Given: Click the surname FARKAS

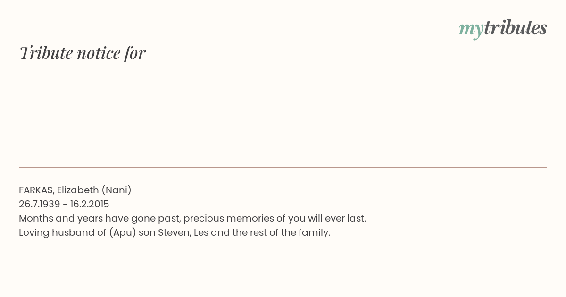Looking at the screenshot, I should point(36,190).
